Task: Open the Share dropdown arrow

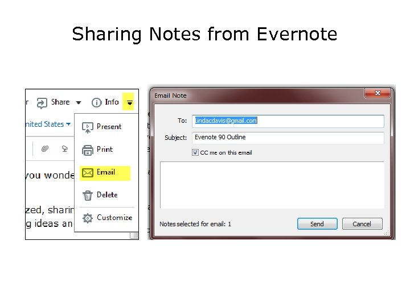Action: pyautogui.click(x=79, y=102)
